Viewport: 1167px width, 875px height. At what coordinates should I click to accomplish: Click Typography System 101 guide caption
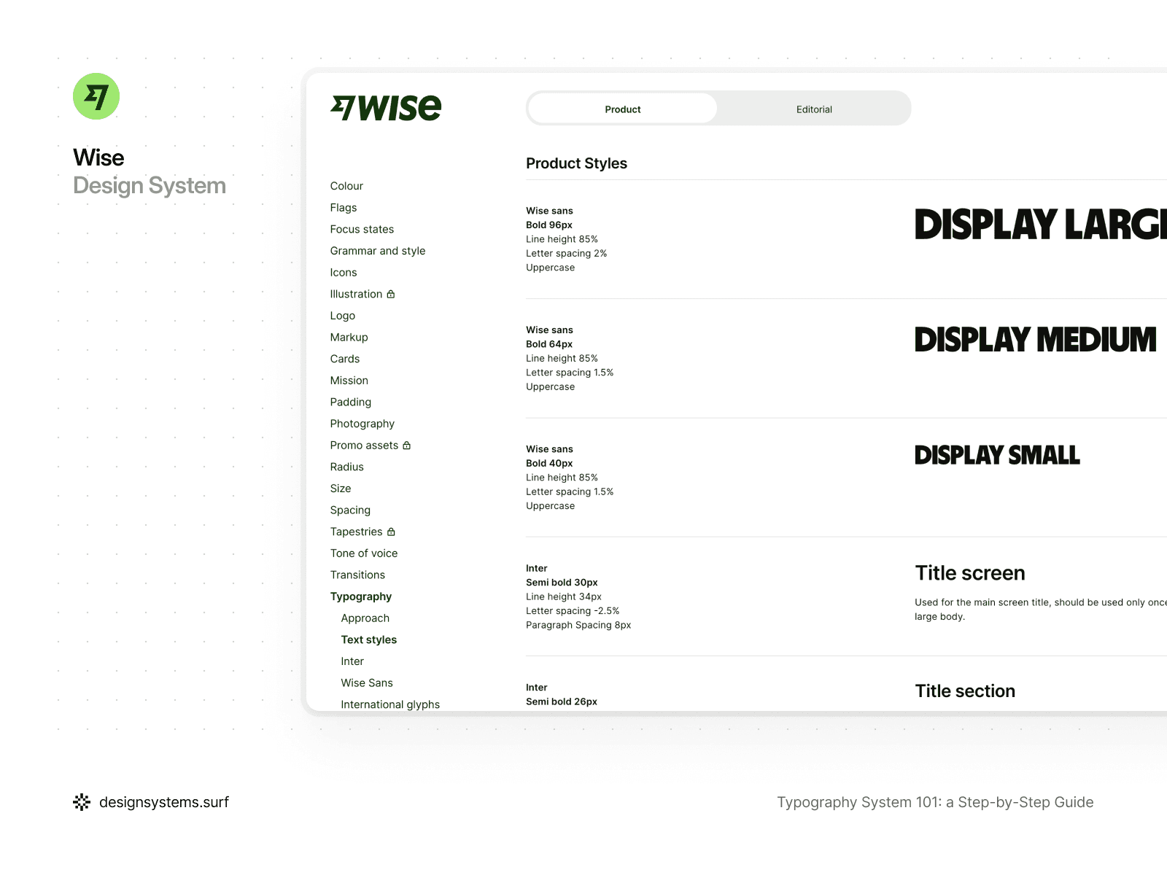click(935, 802)
